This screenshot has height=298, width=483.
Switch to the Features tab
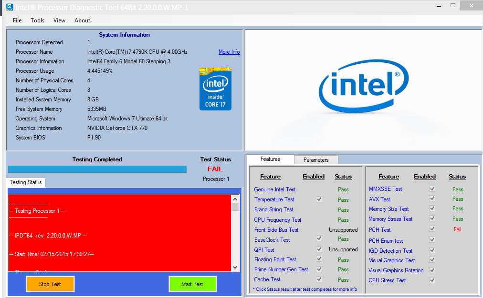(x=270, y=159)
